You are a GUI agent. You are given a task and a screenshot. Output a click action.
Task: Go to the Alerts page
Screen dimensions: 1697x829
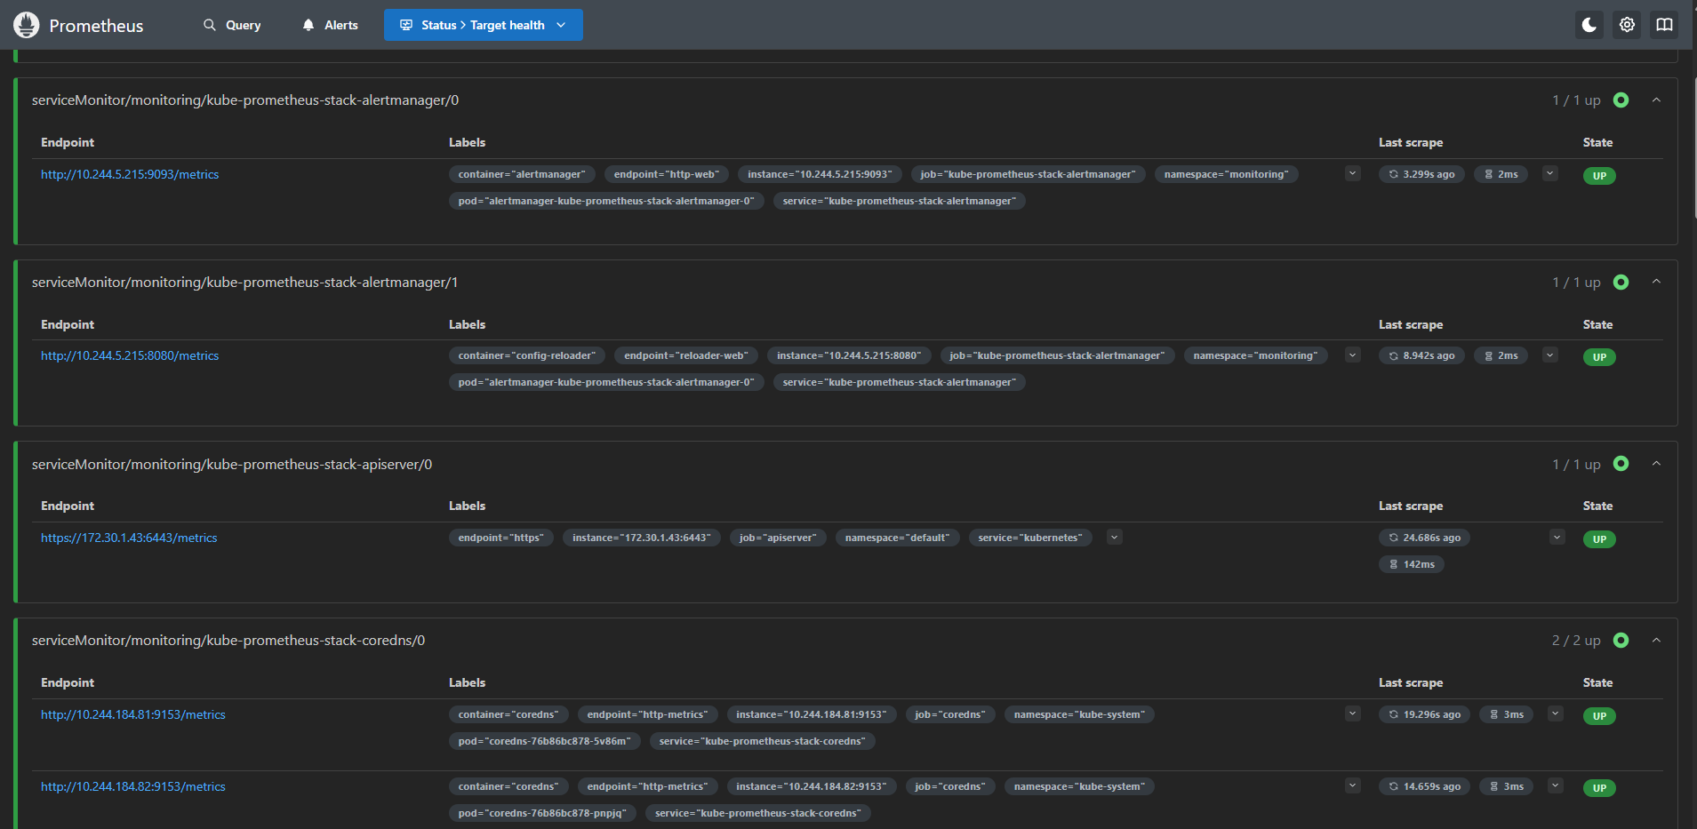(330, 25)
